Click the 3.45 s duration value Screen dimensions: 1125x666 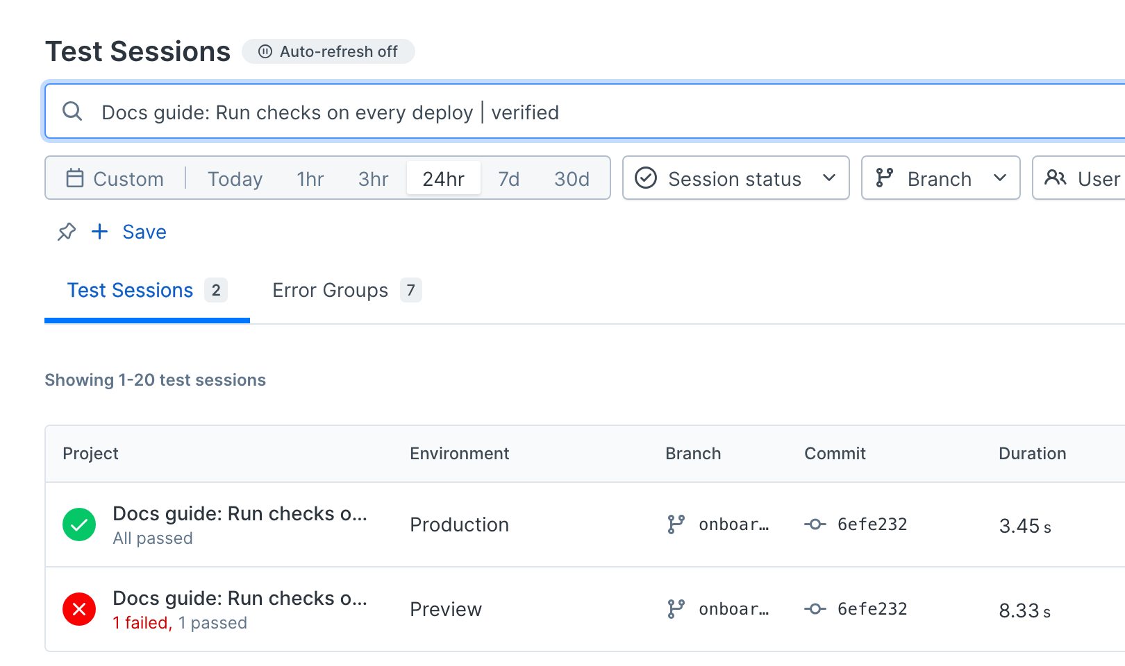tap(1025, 526)
